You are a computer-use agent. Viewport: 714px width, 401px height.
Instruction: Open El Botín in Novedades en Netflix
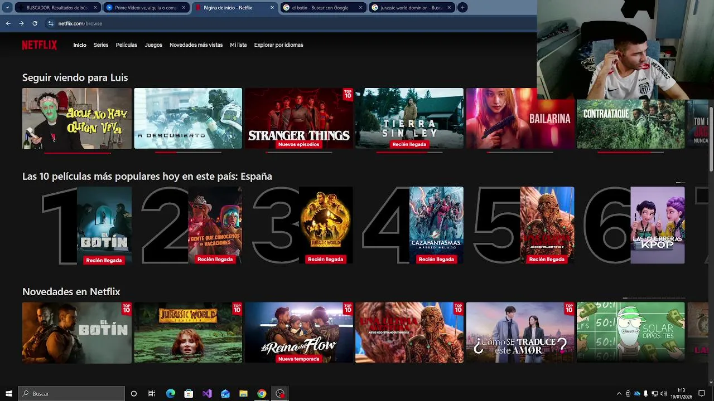coord(77,332)
